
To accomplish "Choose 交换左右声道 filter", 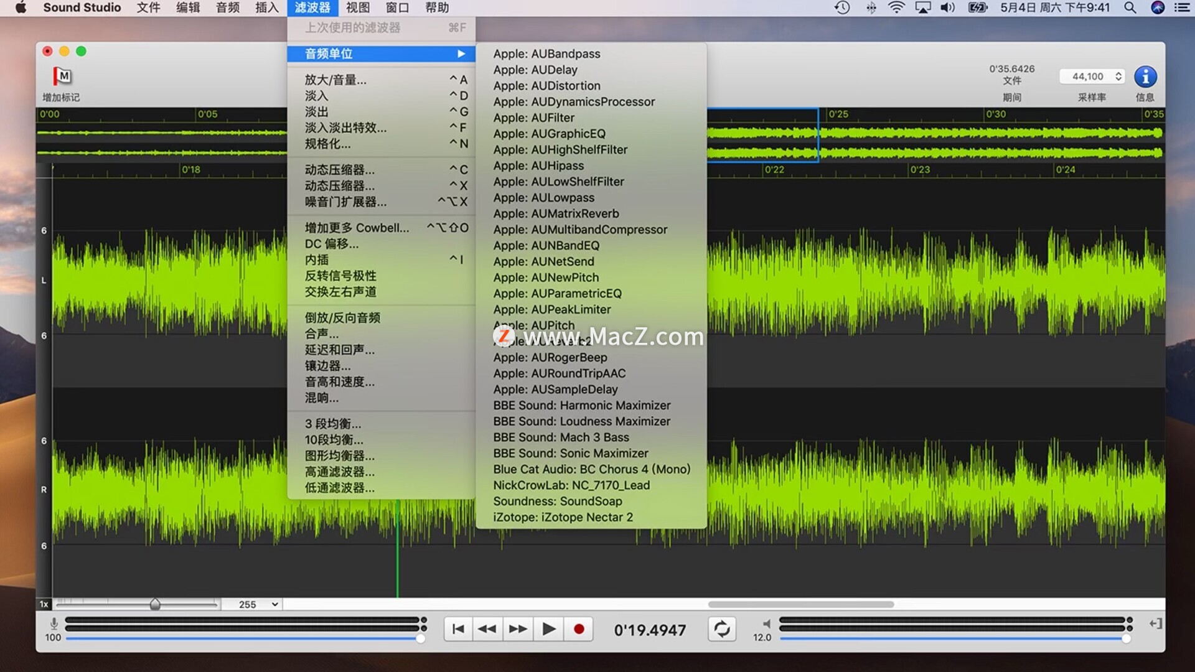I will tap(381, 292).
